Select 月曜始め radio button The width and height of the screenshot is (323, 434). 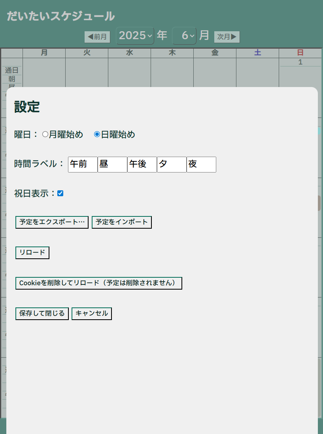(45, 135)
